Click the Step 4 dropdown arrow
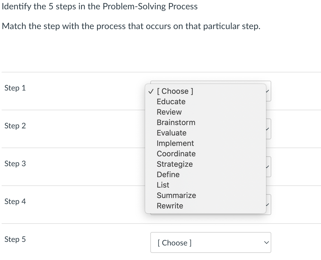The width and height of the screenshot is (321, 260). point(268,205)
